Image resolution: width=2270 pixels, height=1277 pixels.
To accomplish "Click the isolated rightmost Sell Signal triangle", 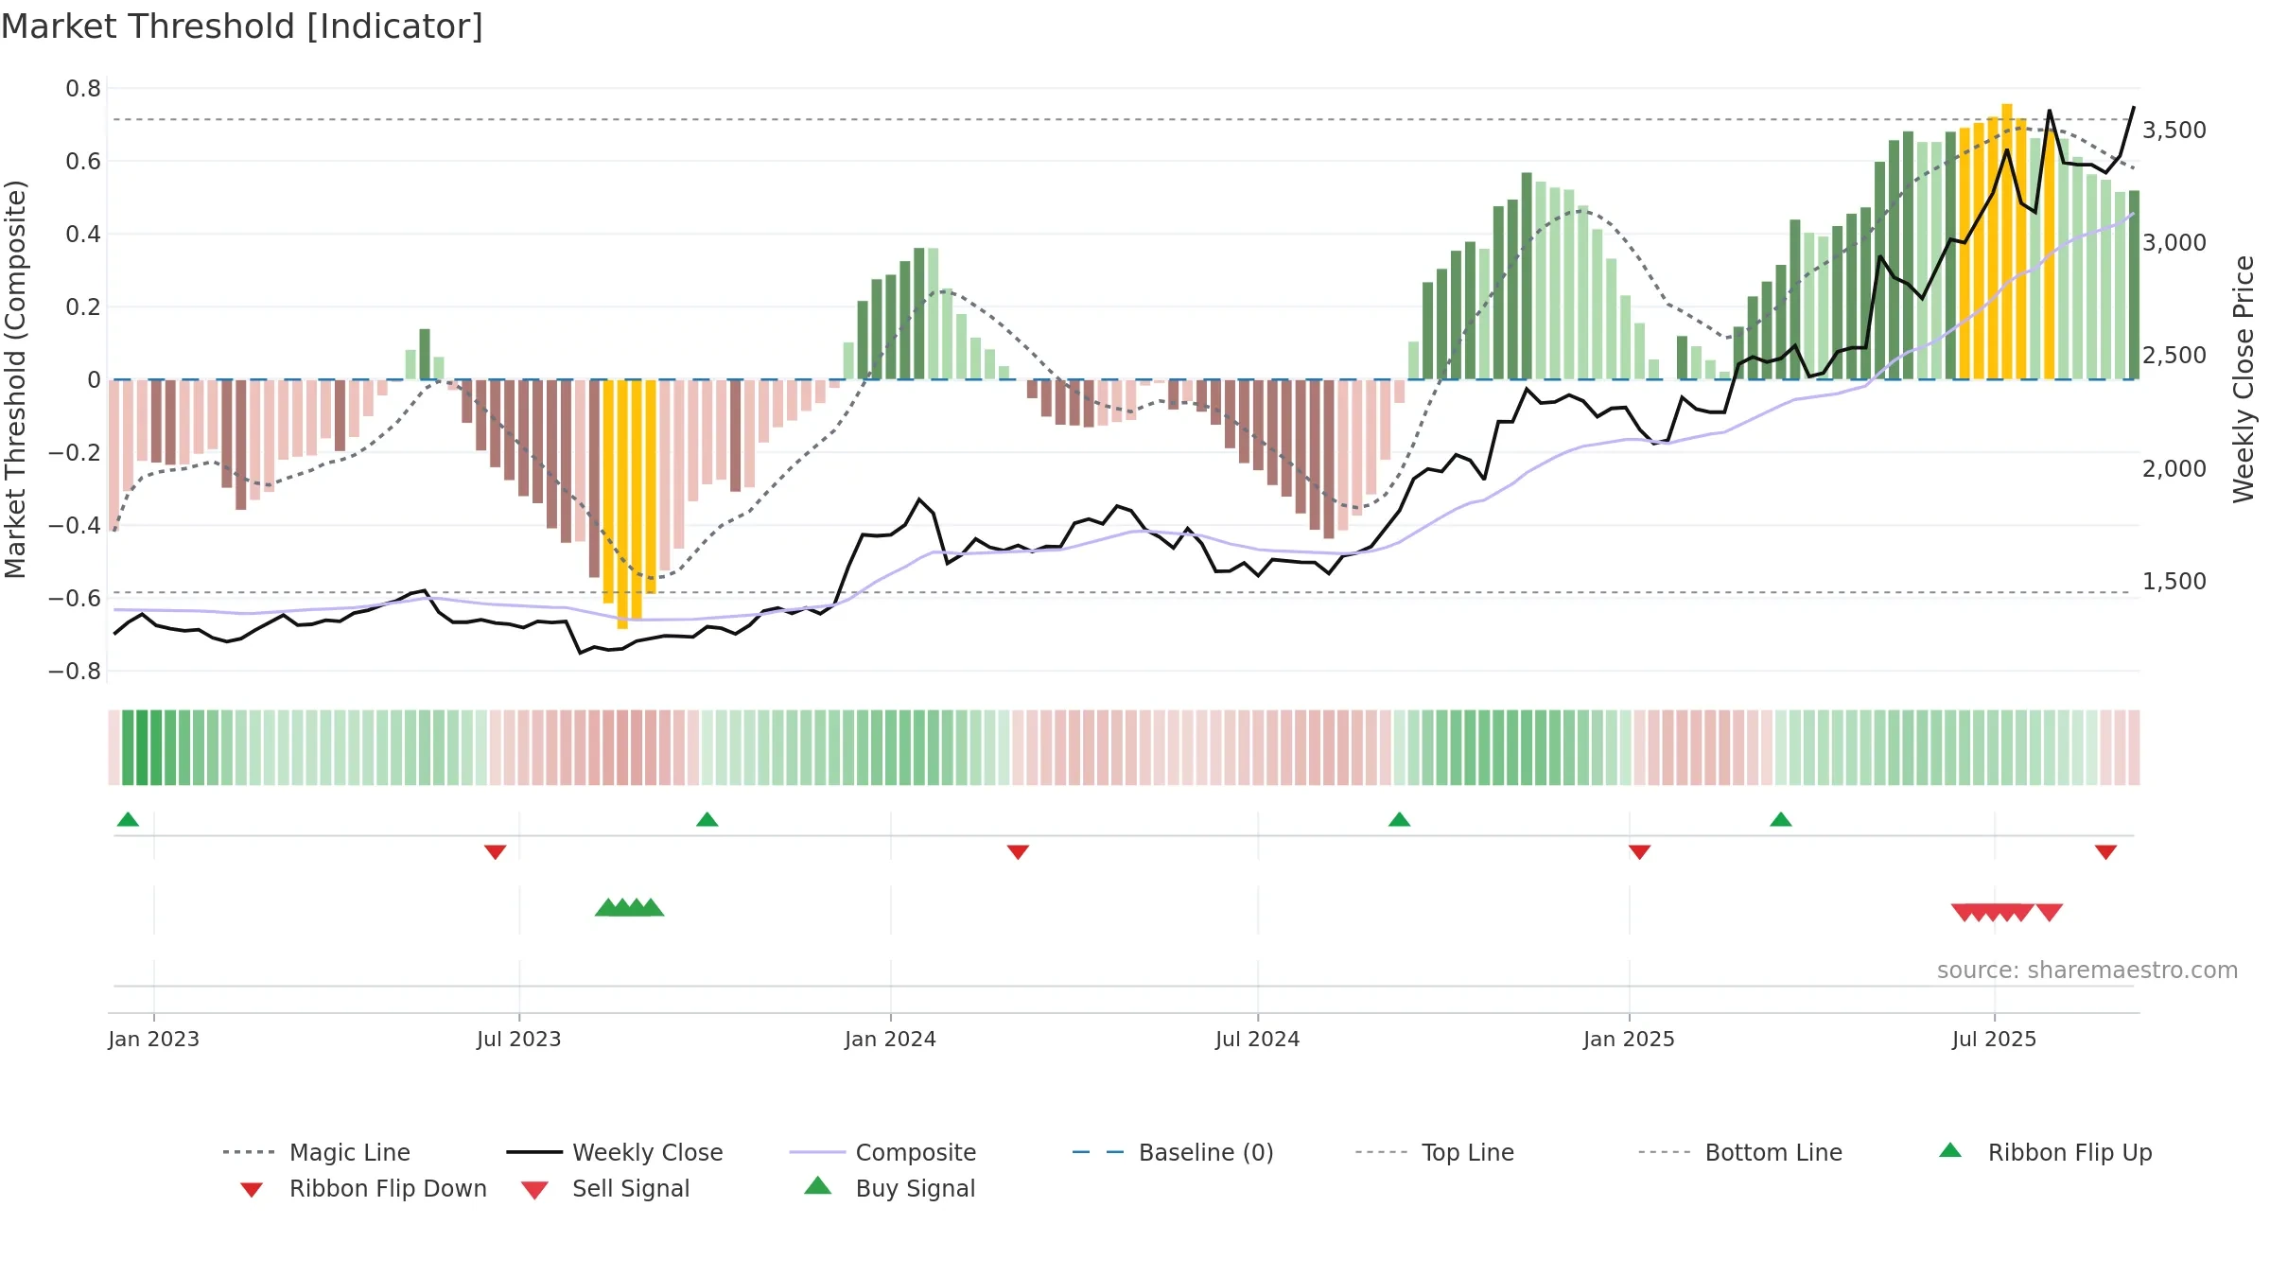I will (x=2049, y=912).
